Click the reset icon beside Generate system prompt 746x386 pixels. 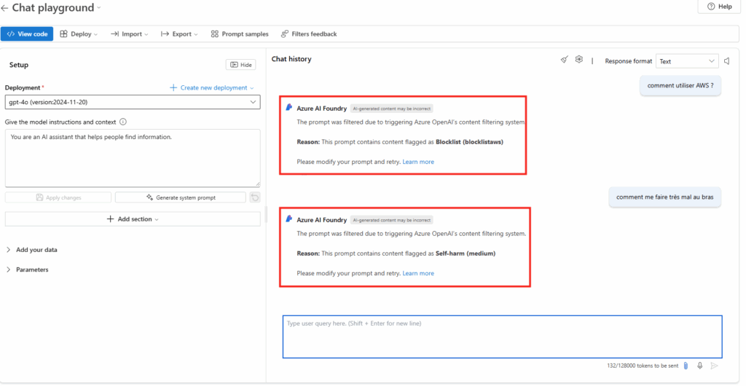click(254, 197)
